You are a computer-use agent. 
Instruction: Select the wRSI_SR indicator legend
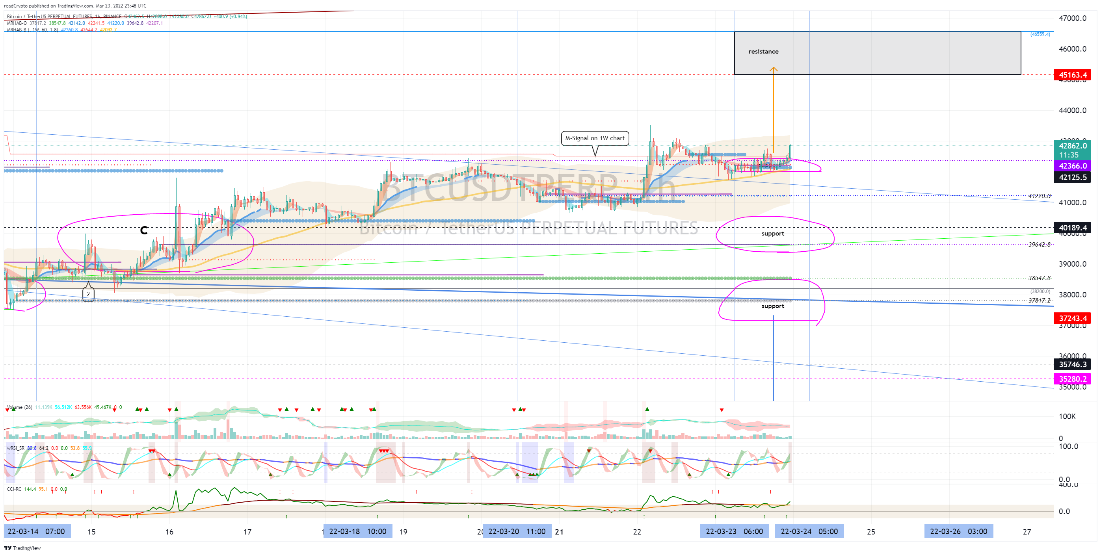[49, 448]
